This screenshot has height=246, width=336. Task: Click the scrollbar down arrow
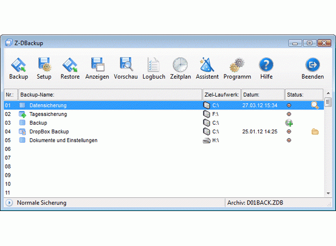tap(328, 193)
